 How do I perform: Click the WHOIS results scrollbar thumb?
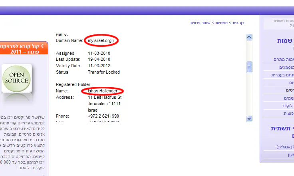(x=249, y=67)
